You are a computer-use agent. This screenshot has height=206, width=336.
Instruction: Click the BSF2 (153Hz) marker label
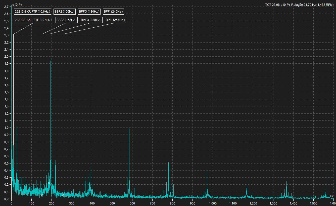[67, 20]
